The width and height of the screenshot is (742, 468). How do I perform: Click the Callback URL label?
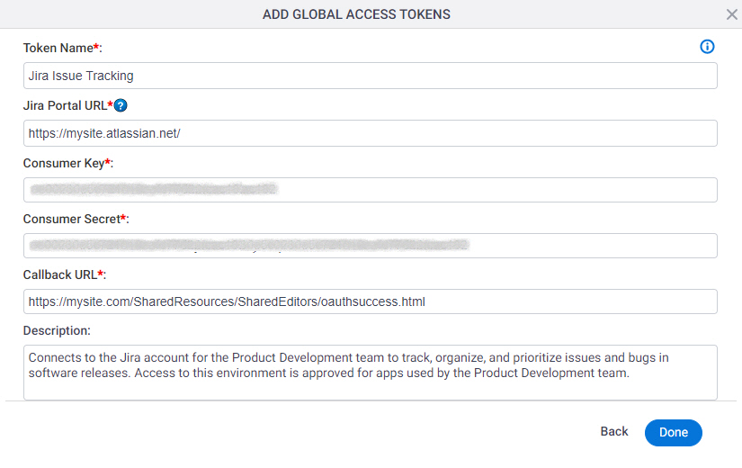65,274
